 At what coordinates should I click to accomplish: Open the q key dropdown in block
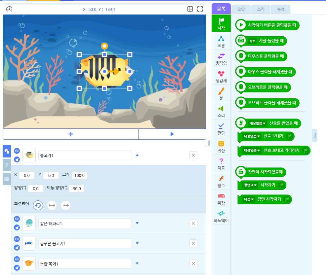click(252, 41)
